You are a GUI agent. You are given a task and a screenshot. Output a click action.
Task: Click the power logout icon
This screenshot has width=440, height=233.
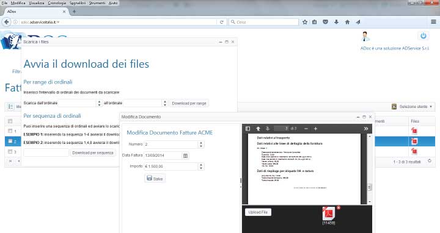point(424,36)
